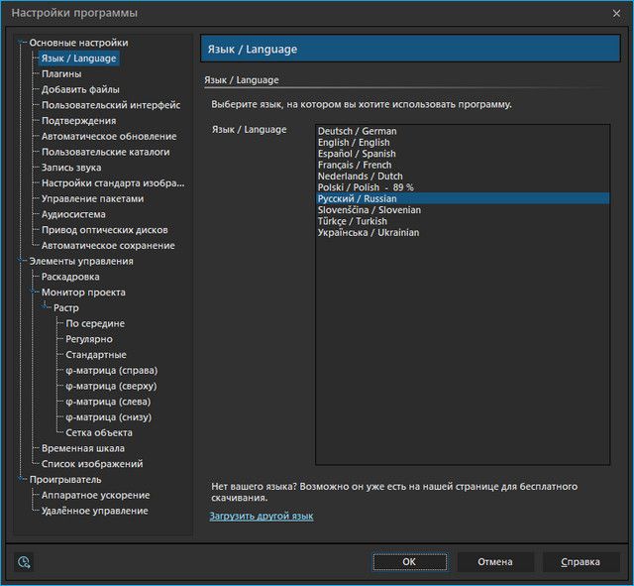This screenshot has width=634, height=586.
Task: Select Polski / Polish 89 % language
Action: [x=365, y=187]
